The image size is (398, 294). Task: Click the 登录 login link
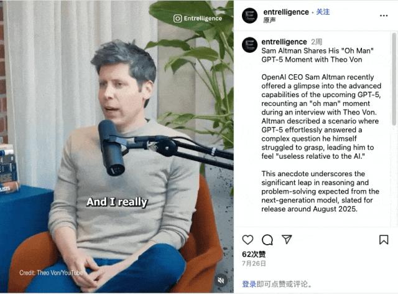249,284
